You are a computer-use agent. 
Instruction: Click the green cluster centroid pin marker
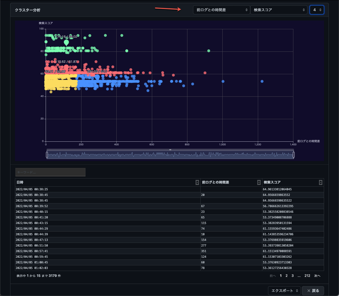click(x=66, y=42)
